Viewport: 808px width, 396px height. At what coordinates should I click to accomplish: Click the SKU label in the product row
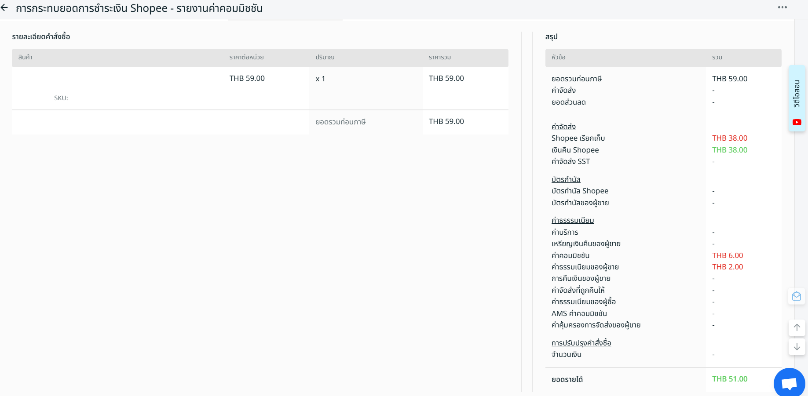pos(61,98)
